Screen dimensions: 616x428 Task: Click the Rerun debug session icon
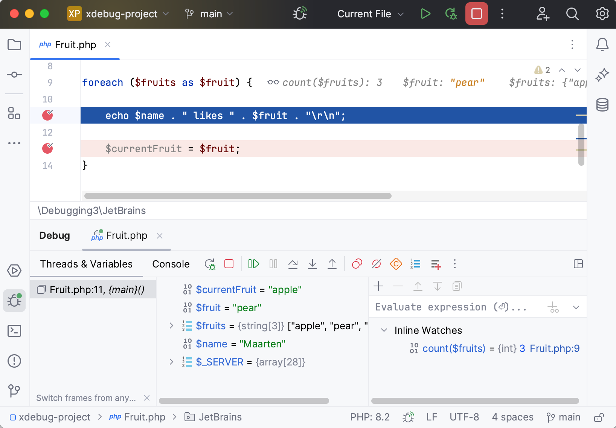[210, 264]
